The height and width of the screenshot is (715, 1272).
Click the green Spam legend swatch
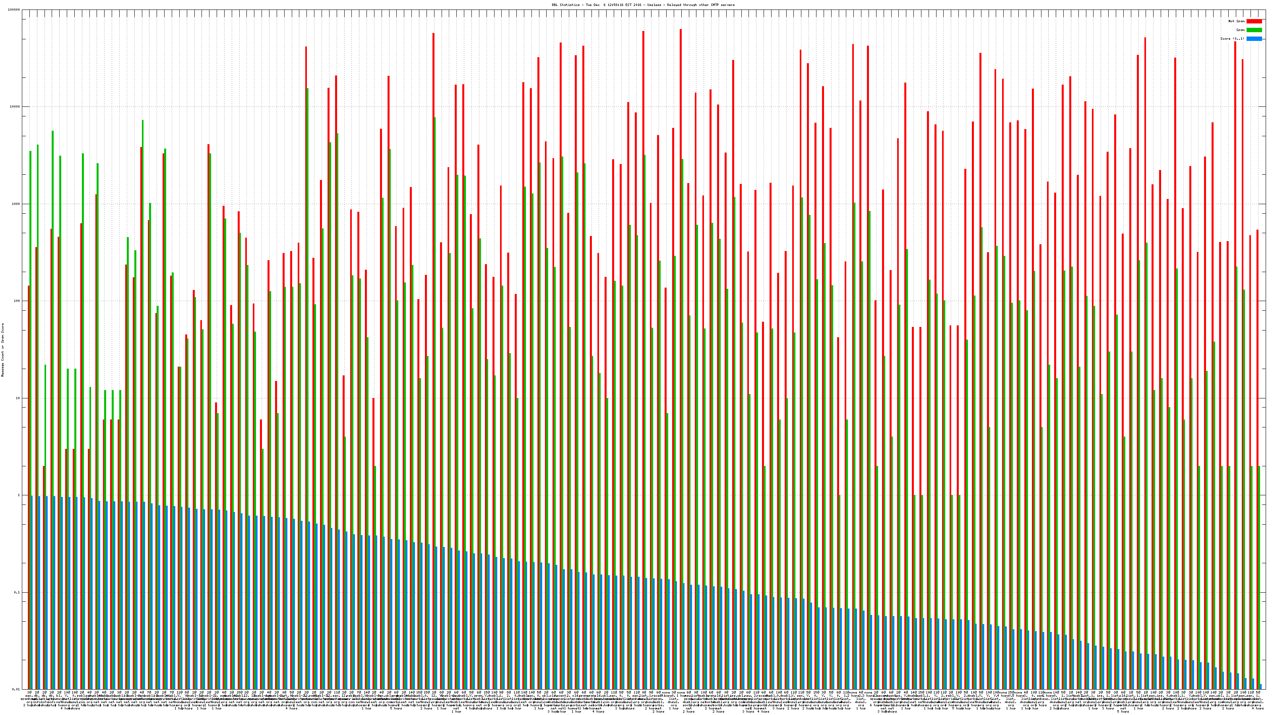(x=1254, y=30)
